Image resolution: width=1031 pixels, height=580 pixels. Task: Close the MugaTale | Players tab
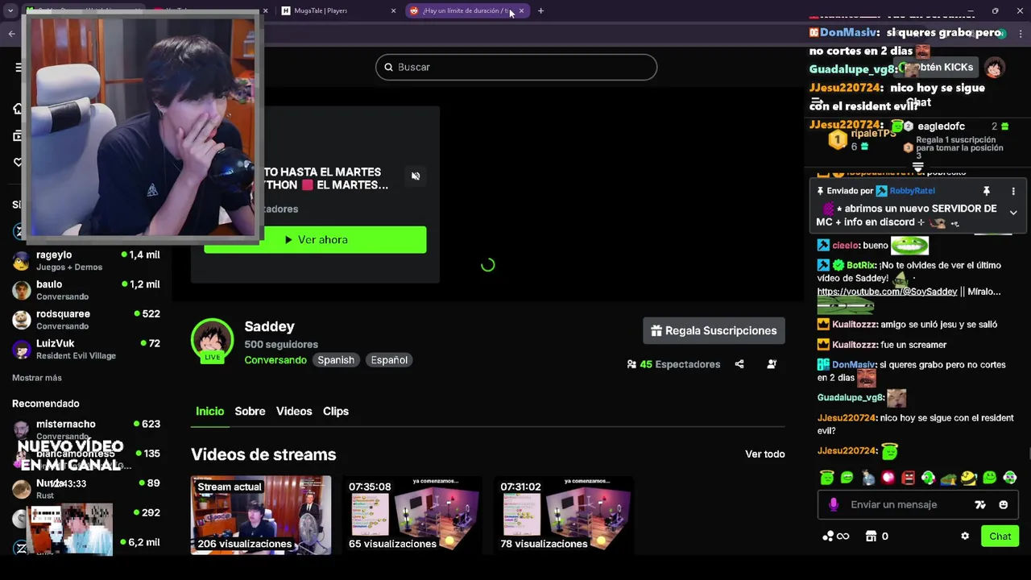393,10
